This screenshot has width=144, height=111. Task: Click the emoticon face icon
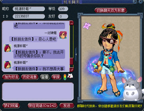coord(70,76)
